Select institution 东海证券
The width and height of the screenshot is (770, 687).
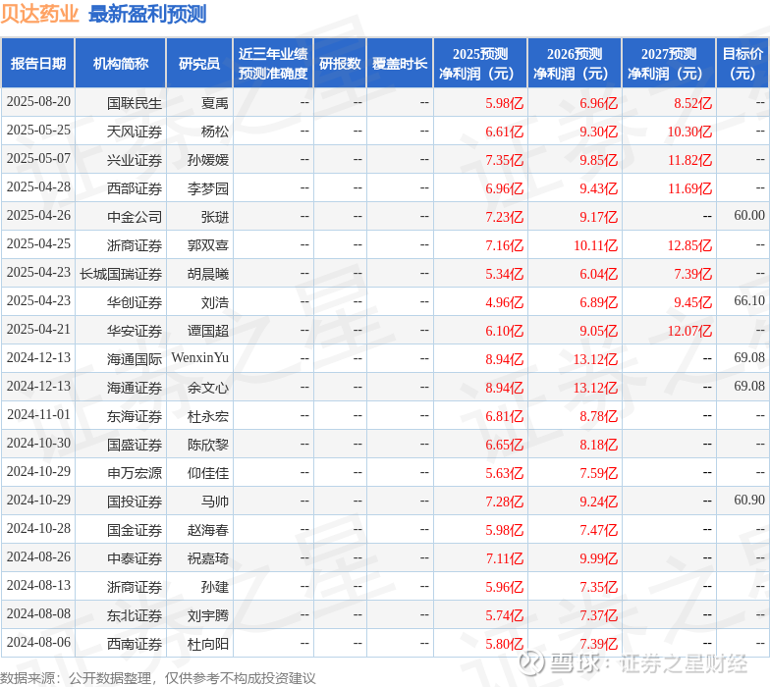[x=135, y=416]
